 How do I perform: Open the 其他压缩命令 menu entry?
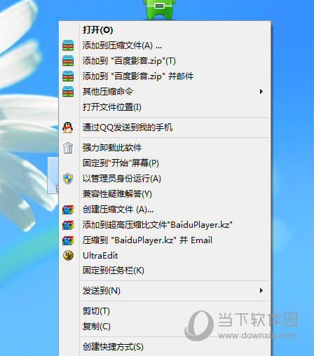coord(165,92)
